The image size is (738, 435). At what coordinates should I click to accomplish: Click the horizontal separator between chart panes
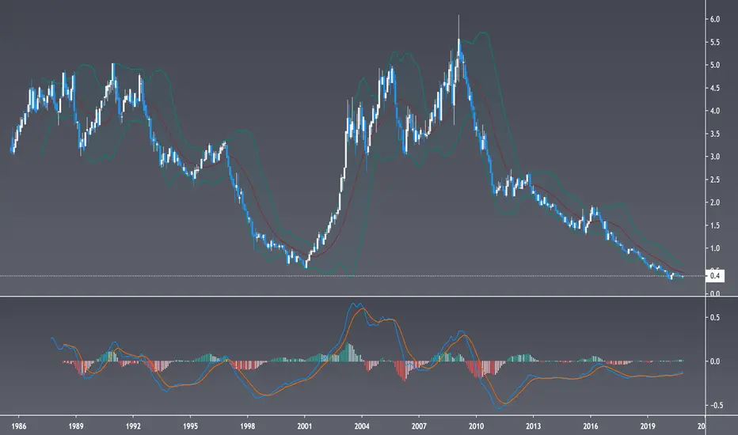[x=369, y=297]
